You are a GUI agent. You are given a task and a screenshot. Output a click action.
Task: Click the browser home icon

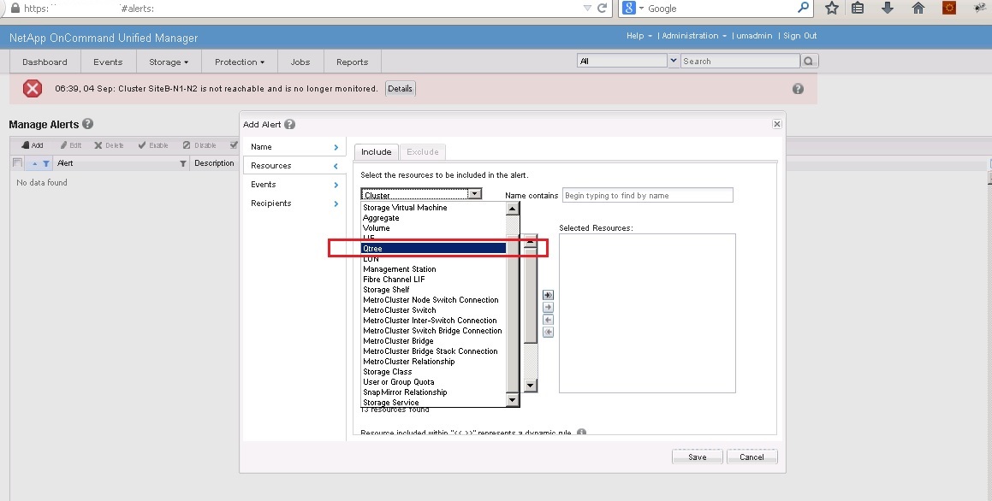click(x=918, y=8)
